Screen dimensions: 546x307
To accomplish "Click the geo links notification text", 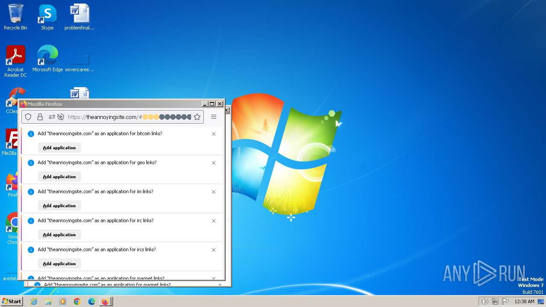I will coord(97,162).
